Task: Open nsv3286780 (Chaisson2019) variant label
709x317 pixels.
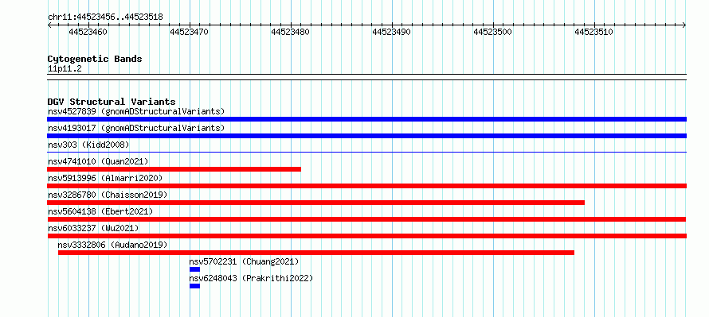Action: (x=108, y=195)
